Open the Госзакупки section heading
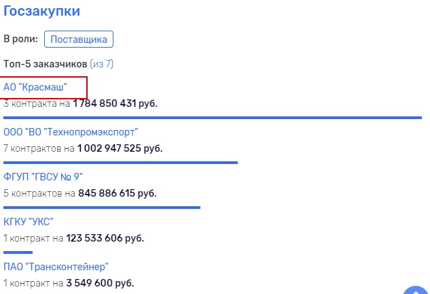This screenshot has height=294, width=430. click(x=41, y=12)
